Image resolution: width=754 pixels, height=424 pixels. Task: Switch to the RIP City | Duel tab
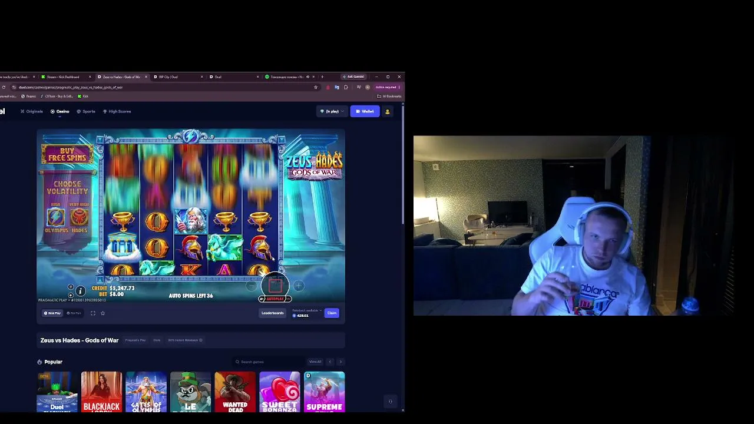(177, 77)
